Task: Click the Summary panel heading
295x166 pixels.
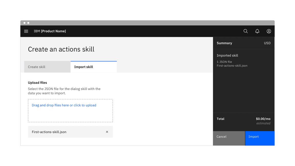Action: [224, 43]
